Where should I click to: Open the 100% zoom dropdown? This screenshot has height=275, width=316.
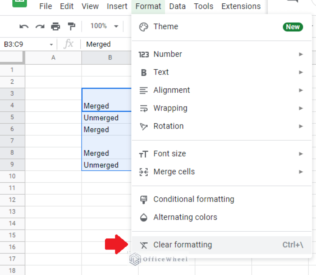click(104, 26)
